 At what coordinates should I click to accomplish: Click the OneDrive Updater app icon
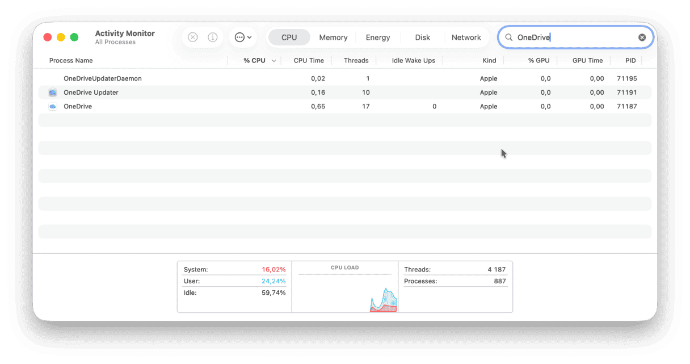pos(52,92)
